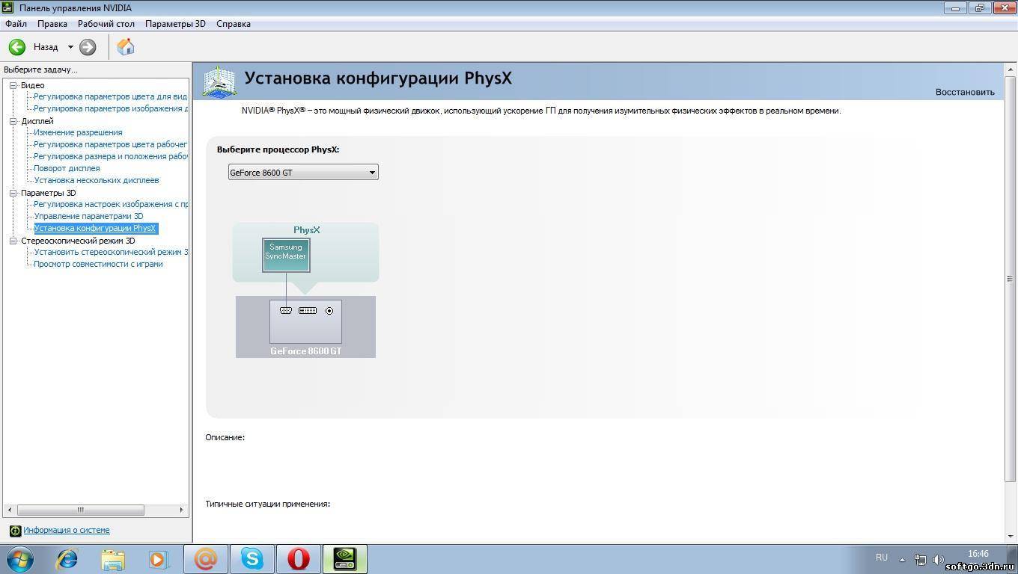Open Просмотр совместимости с играми

98,264
